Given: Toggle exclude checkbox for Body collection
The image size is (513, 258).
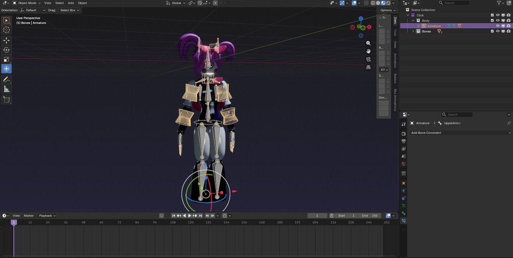Looking at the screenshot, I should pyautogui.click(x=492, y=20).
